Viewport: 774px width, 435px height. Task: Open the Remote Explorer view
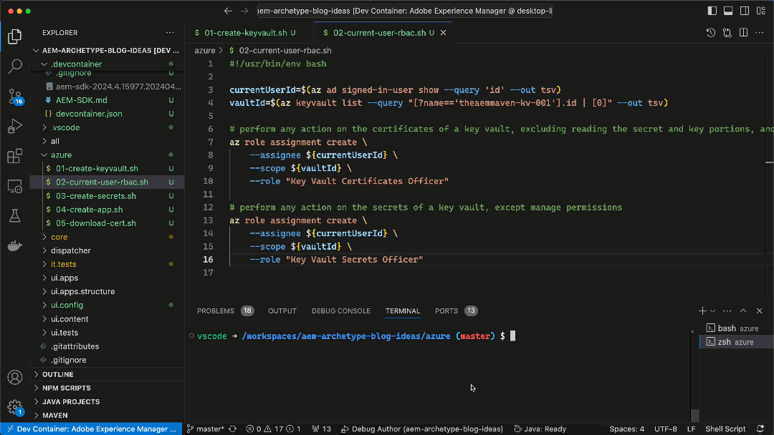(16, 186)
